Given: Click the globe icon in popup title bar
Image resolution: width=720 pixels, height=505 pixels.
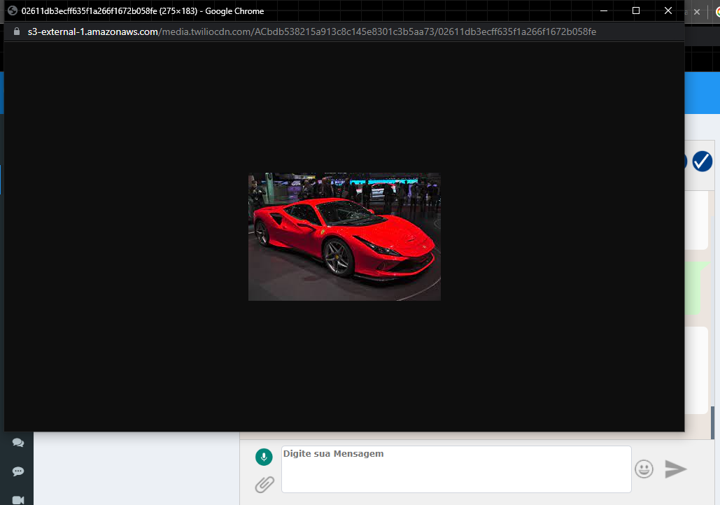Looking at the screenshot, I should pos(13,10).
